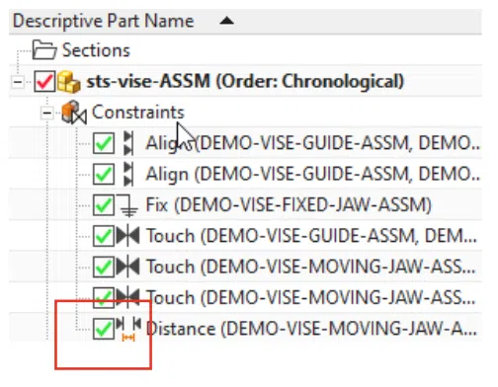
Task: Uncheck the Touch DEMO-VISE-GUIDE-ASSM checkbox
Action: point(104,236)
